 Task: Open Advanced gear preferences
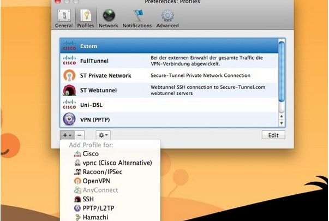tap(167, 17)
